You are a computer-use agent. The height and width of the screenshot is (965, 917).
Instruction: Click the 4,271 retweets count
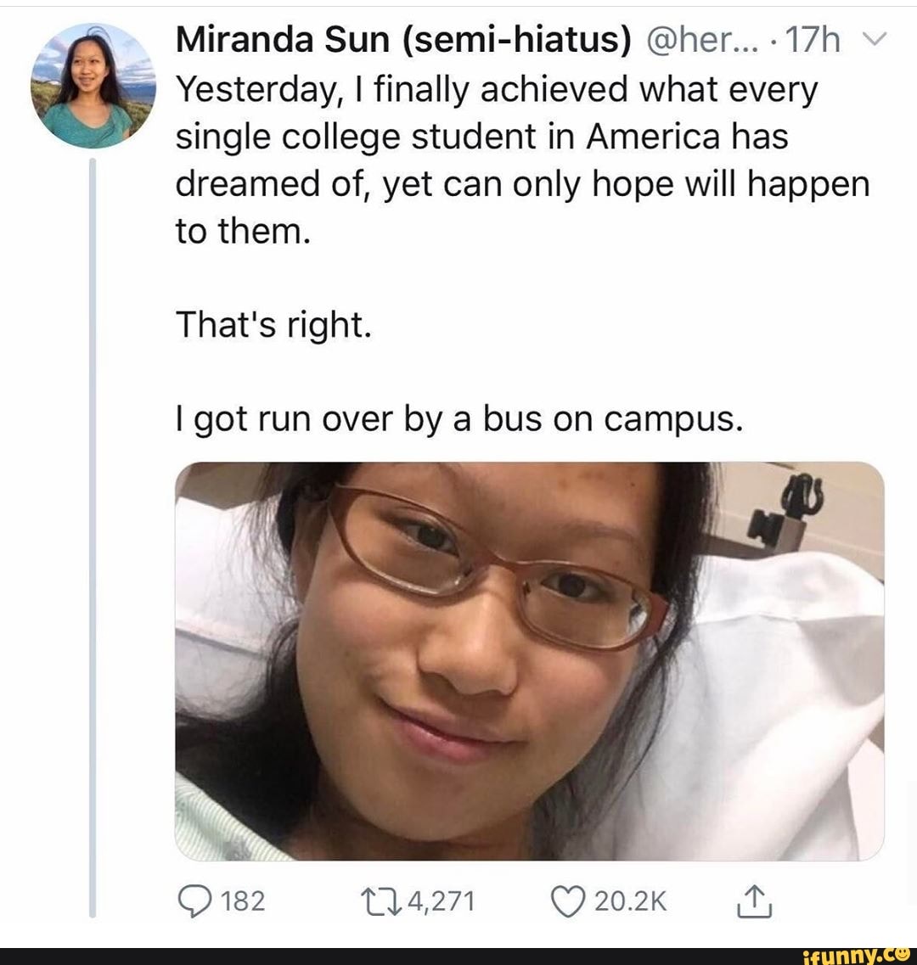[441, 901]
